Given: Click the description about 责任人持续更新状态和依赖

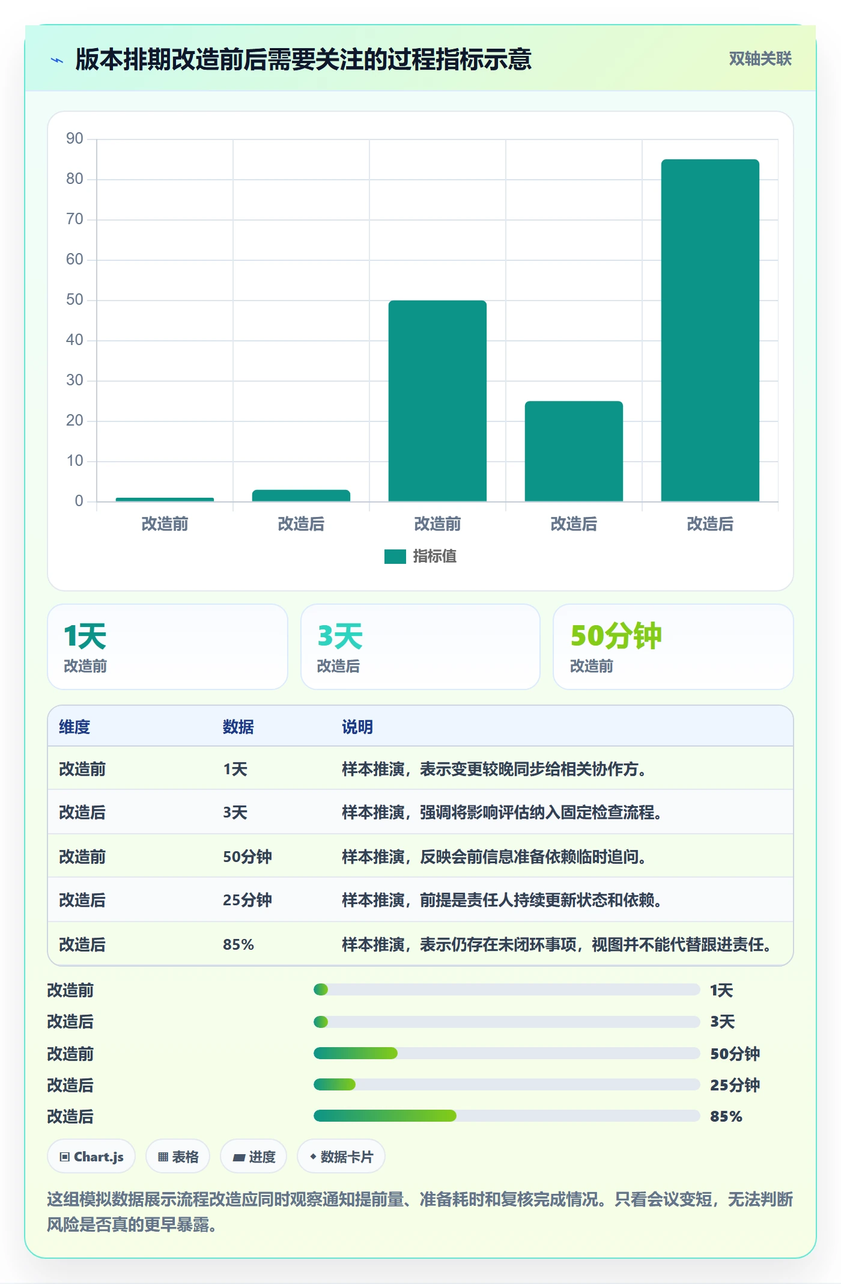Looking at the screenshot, I should click(x=502, y=900).
